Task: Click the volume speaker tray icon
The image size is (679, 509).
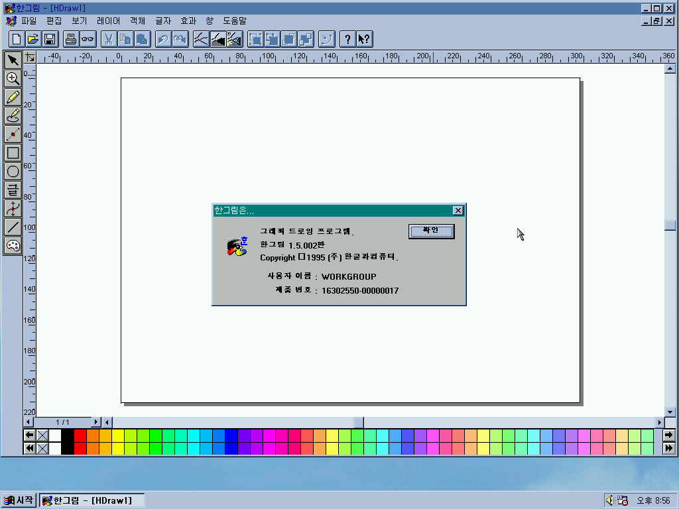Action: pos(610,500)
